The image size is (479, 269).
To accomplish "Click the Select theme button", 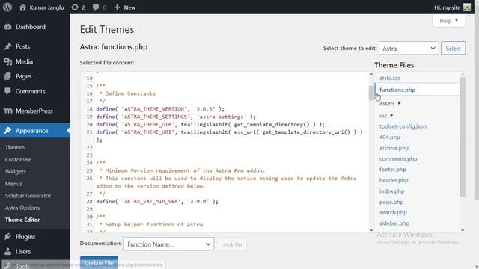I will point(453,48).
